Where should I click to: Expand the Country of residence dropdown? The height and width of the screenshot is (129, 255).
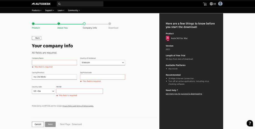[x=103, y=63]
